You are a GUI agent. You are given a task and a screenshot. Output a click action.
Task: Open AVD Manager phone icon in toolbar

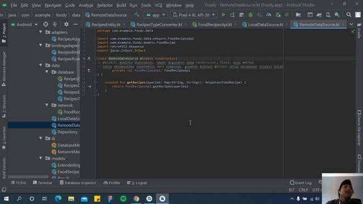point(328,15)
